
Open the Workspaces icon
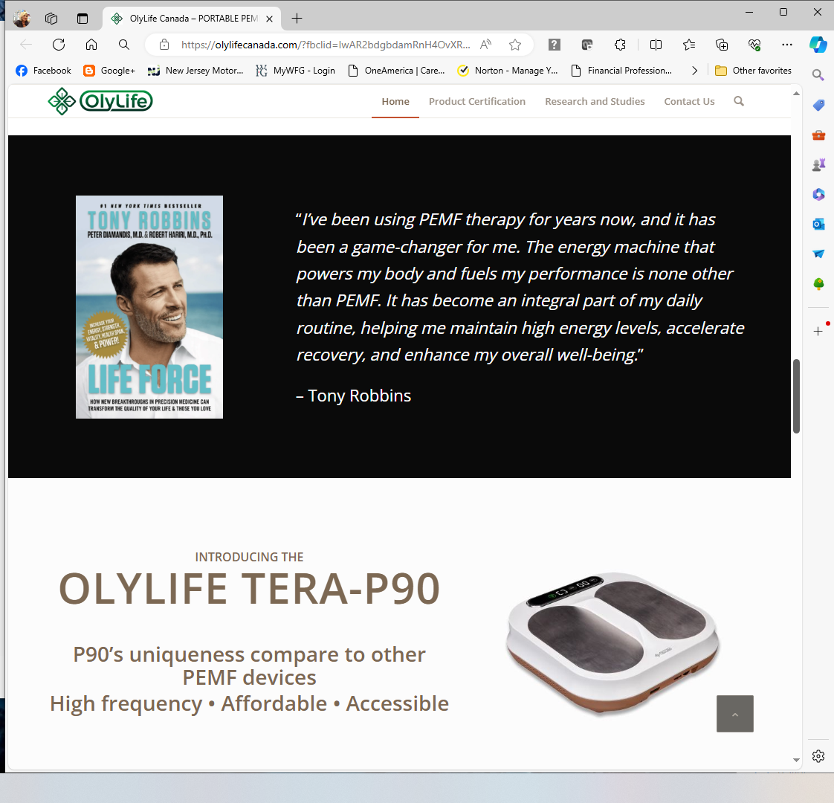click(51, 19)
